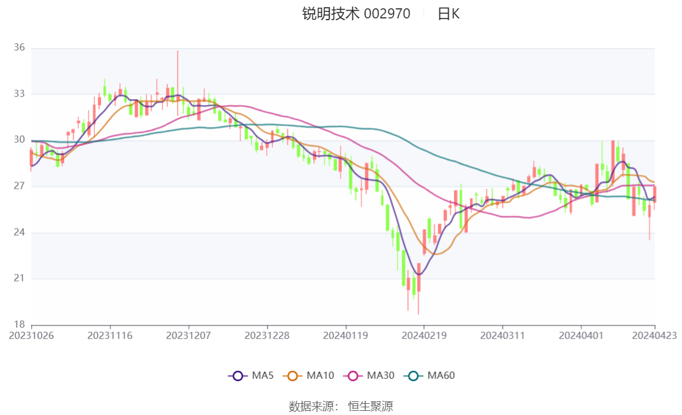
Task: Click the lowest red candle near 20240219
Action: point(419,278)
